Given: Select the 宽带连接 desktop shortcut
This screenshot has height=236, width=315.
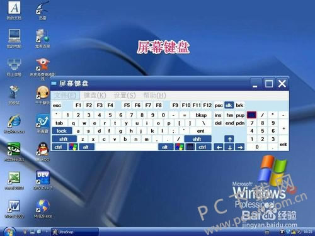Looking at the screenshot, I should coord(43,38).
